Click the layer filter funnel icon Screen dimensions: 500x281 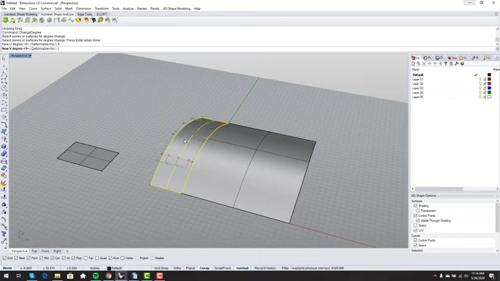446,64
